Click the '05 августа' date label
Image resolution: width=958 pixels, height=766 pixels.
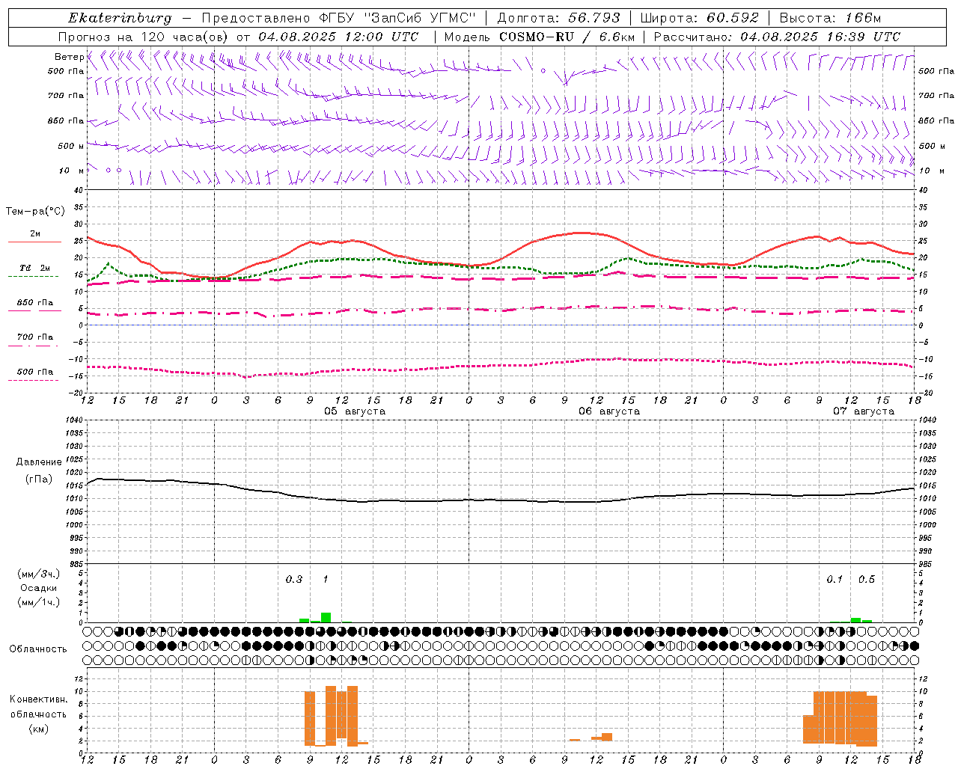pos(355,411)
